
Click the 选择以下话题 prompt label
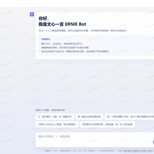tap(50, 110)
